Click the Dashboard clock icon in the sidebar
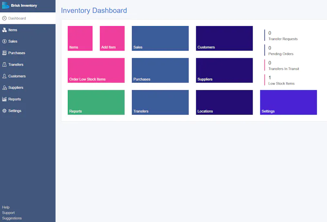Viewport: 327px width, 222px height. (4, 18)
